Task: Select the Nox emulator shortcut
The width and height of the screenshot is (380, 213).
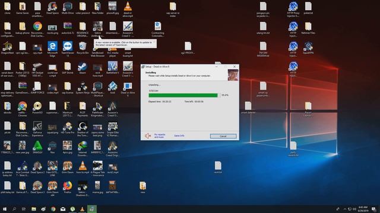Action: (x=52, y=147)
